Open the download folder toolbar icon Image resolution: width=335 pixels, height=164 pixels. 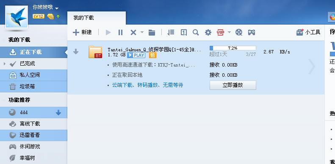[152, 32]
